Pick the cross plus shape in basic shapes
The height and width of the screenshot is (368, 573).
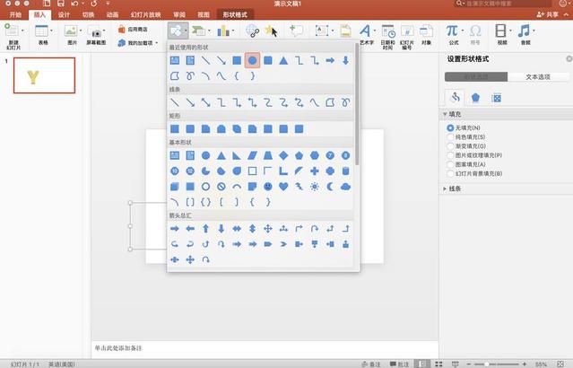pos(314,171)
